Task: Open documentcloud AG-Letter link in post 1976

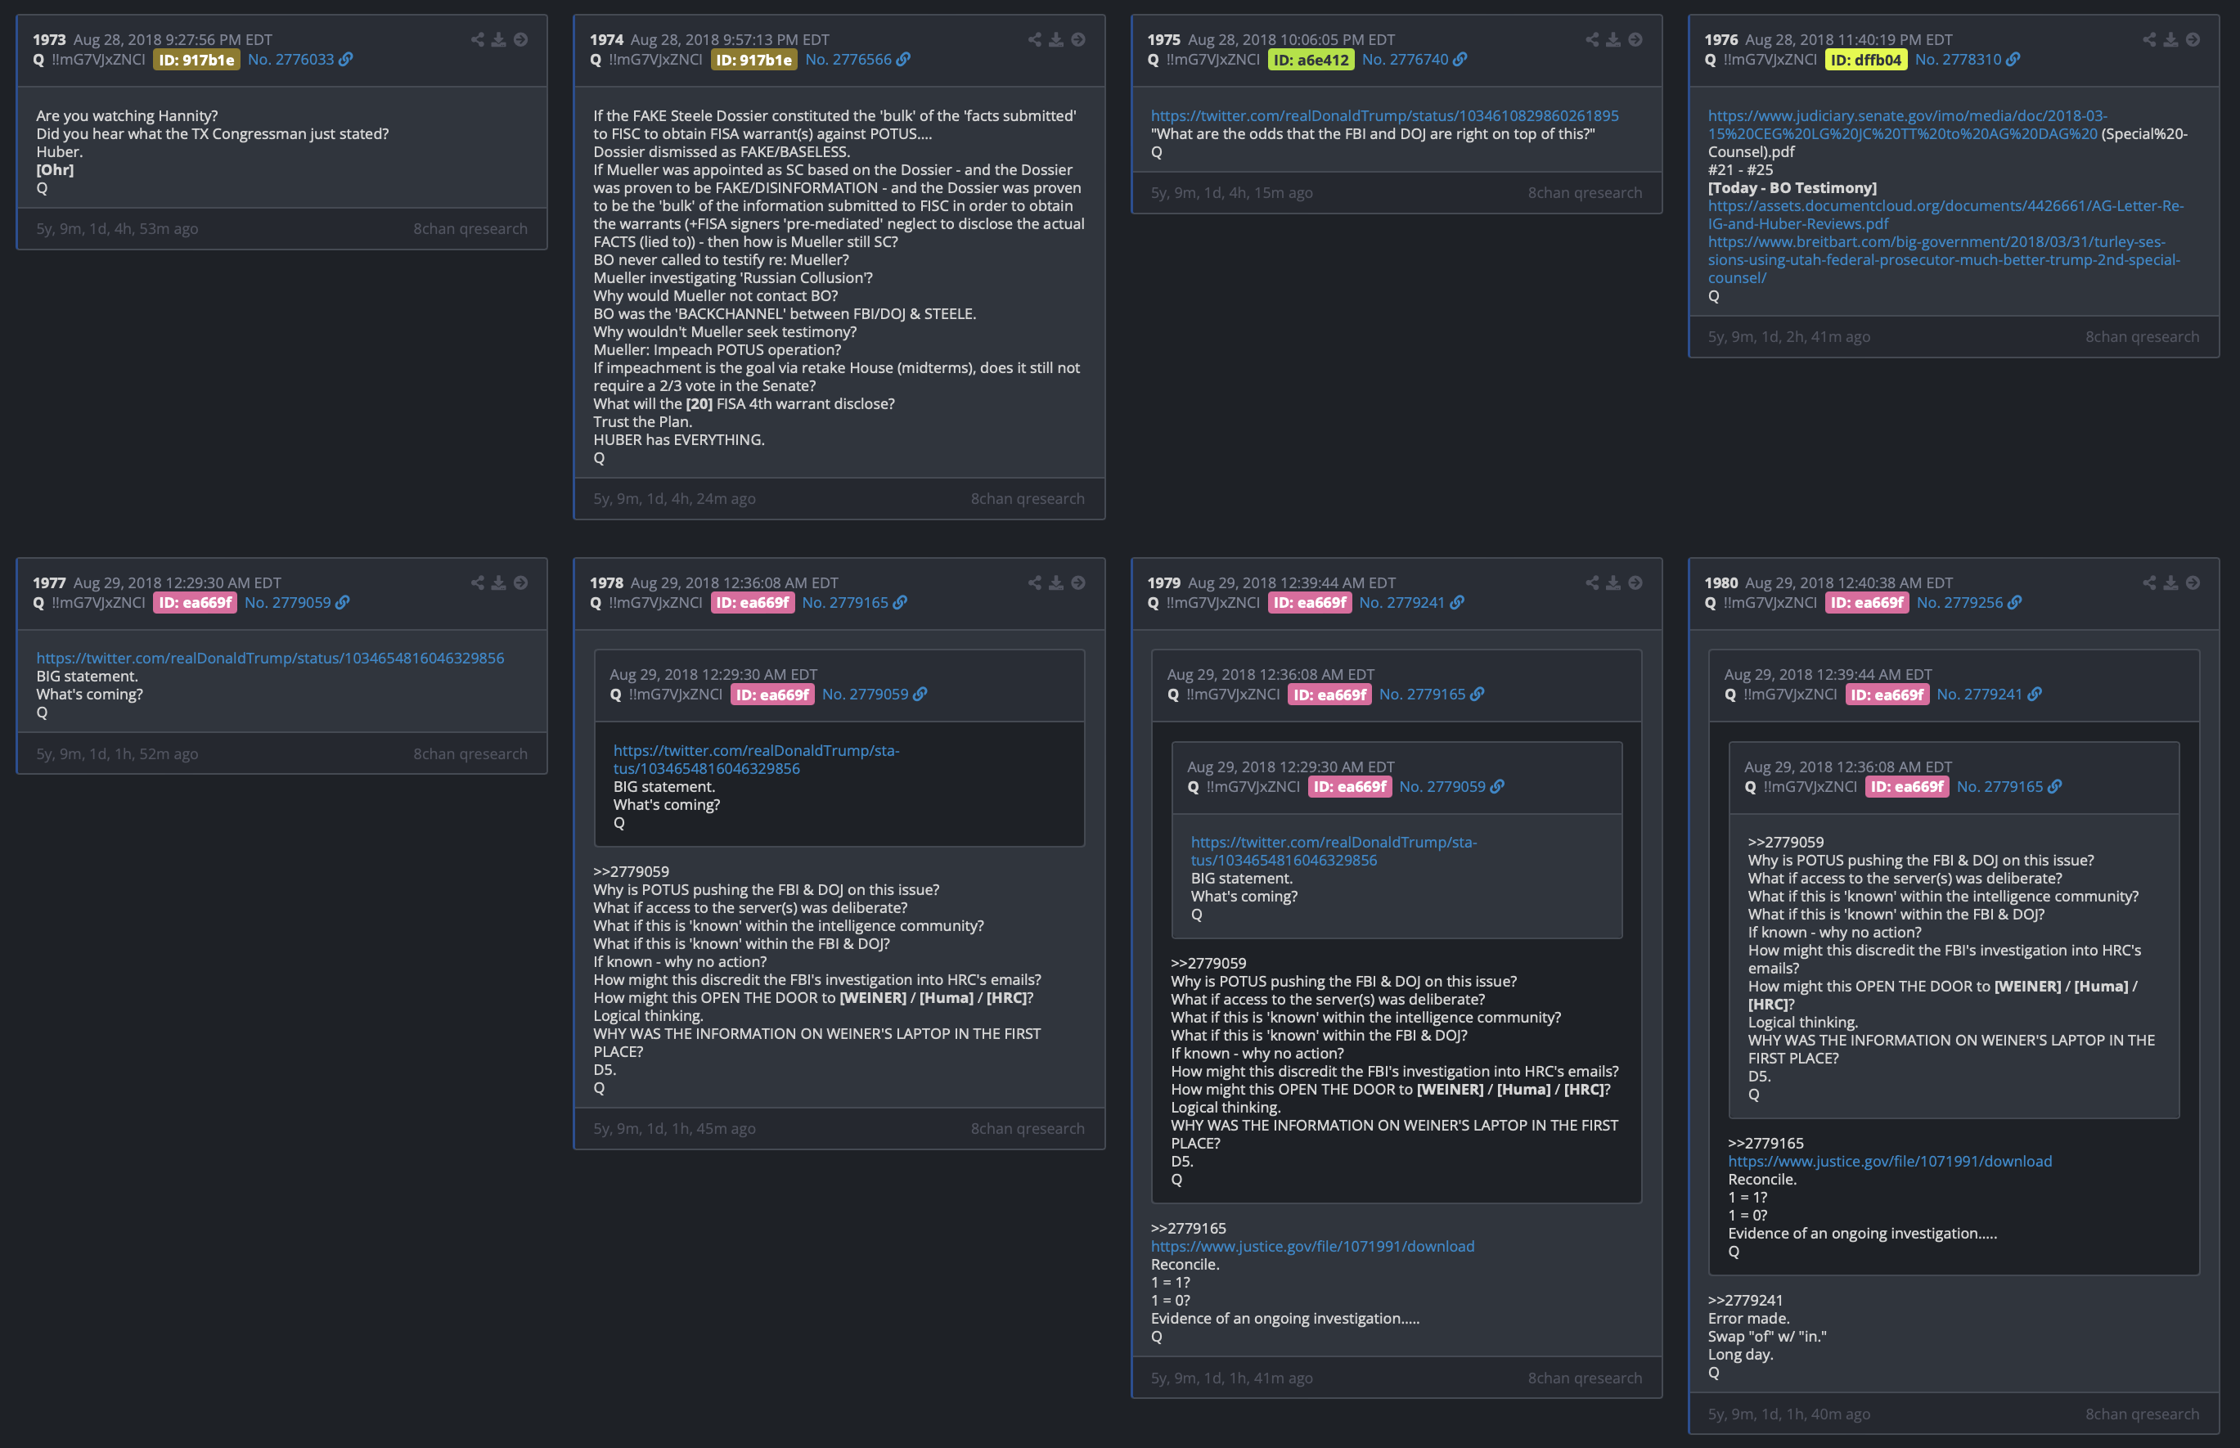Action: 1945,214
